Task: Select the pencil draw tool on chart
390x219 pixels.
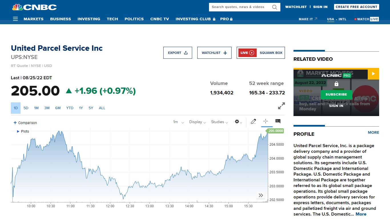Action: click(x=253, y=121)
